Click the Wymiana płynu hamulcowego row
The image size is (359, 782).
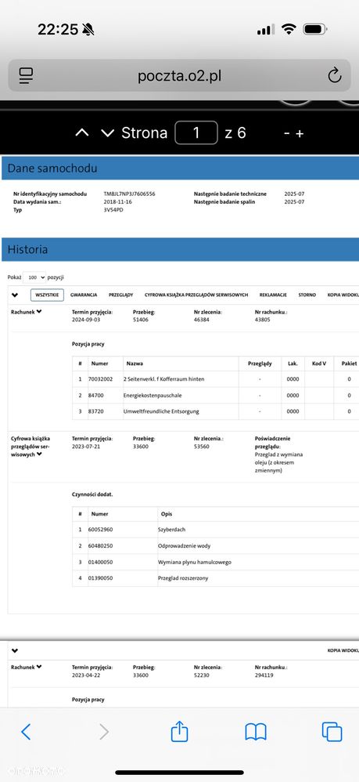[x=217, y=562]
